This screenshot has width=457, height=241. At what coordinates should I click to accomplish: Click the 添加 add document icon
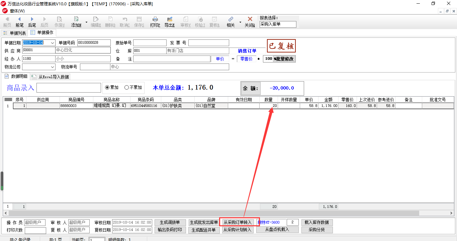point(76,19)
